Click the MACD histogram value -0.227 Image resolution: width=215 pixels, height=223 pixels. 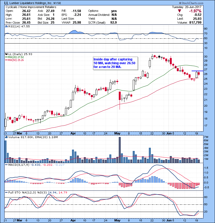click(x=59, y=165)
